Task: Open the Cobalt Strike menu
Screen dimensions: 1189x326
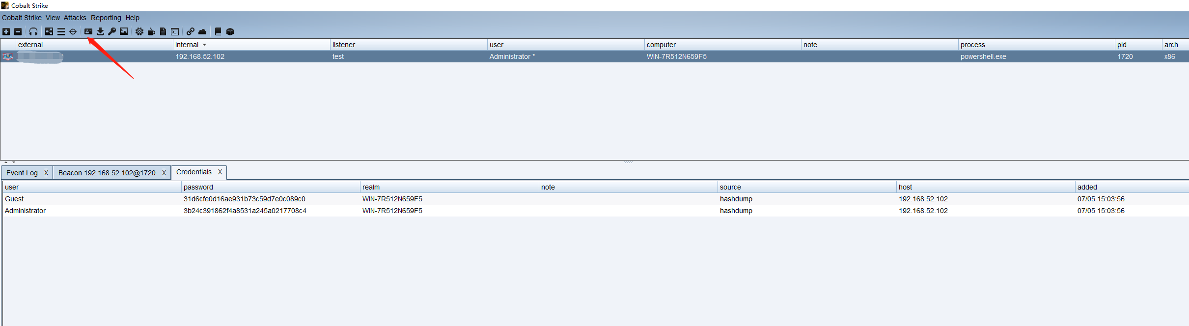Action: coord(22,18)
